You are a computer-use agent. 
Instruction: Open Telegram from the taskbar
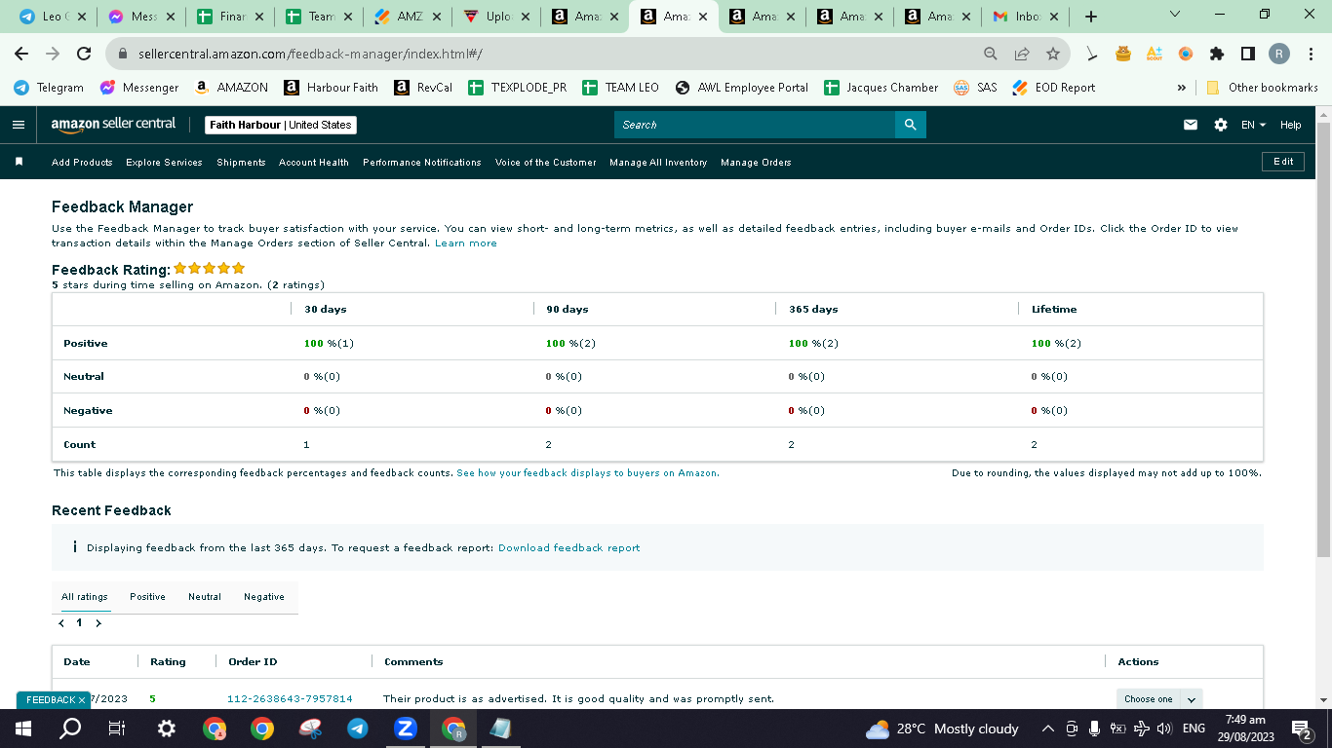tap(358, 728)
